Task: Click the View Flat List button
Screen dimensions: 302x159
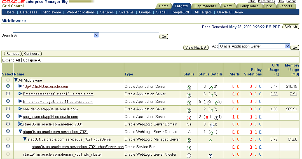Action: tap(196, 47)
